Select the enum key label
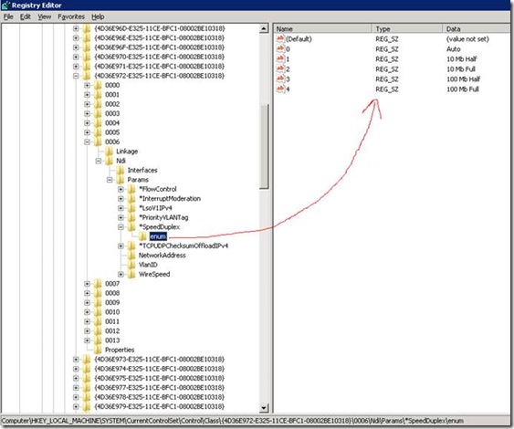 click(158, 236)
